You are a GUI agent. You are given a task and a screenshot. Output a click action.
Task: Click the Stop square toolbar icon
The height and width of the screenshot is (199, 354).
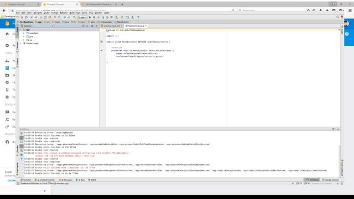pos(111,17)
